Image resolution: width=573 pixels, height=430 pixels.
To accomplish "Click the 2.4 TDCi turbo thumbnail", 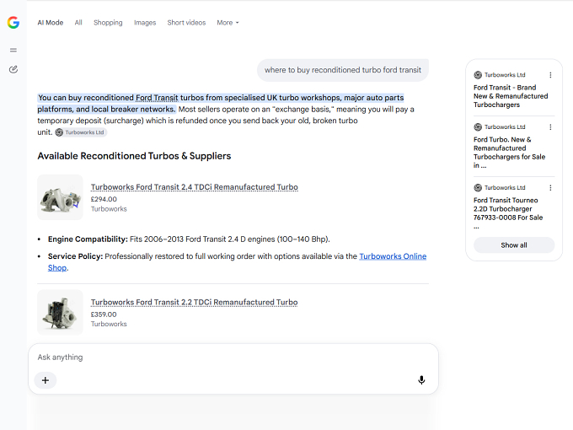I will [61, 197].
